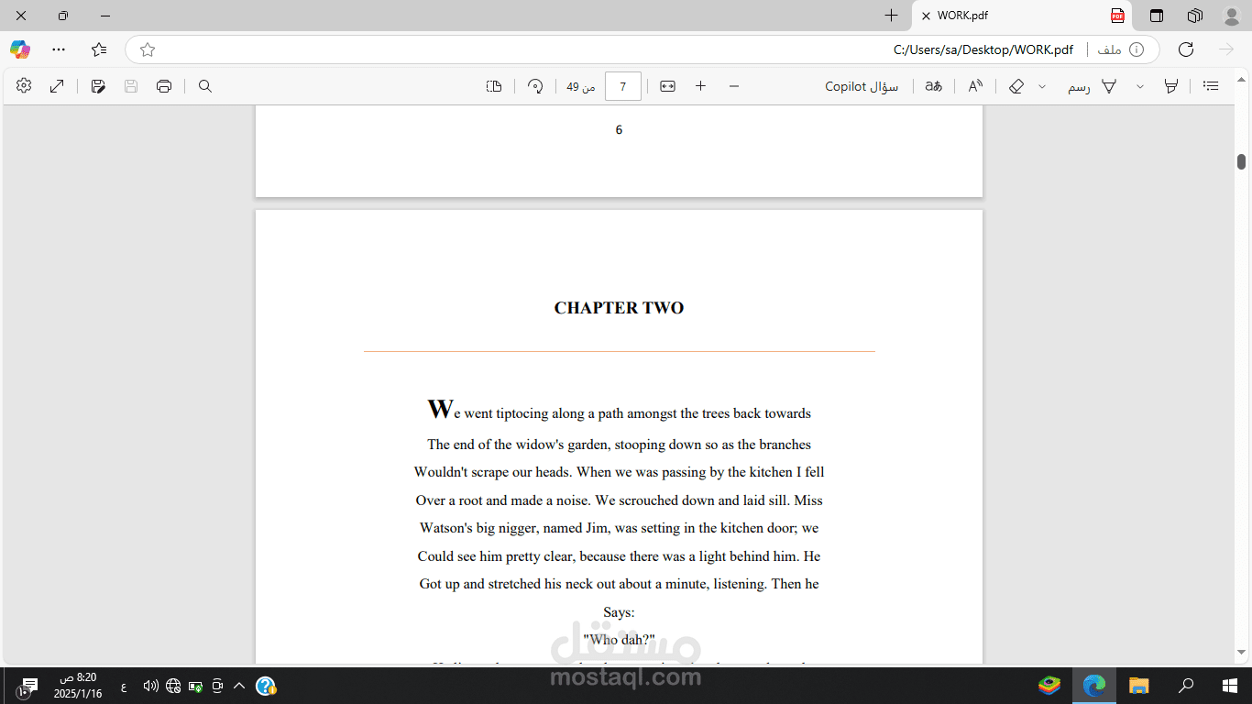The image size is (1252, 704).
Task: Open the Ask Copilot (سؤال Copilot) button
Action: point(862,86)
